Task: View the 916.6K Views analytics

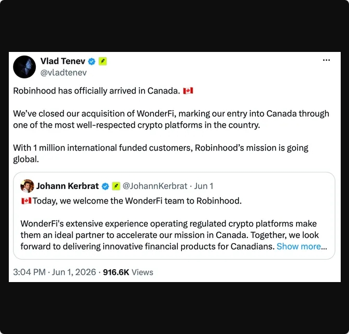Action: (x=128, y=272)
